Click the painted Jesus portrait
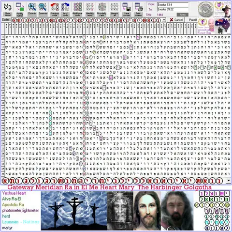 tap(147, 211)
